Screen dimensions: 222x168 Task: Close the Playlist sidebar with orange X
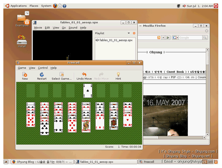(x=134, y=33)
